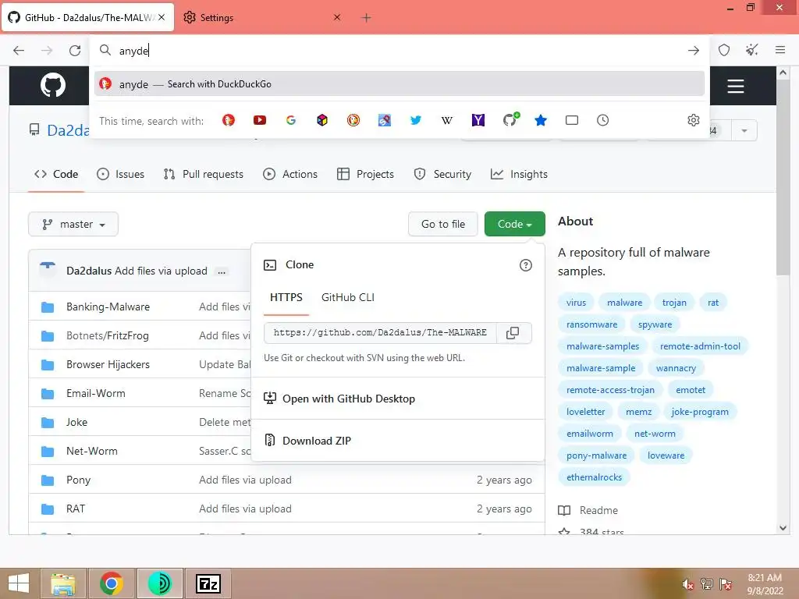Open the Browser Hijackers folder
Viewport: 799px width, 599px height.
tap(108, 365)
